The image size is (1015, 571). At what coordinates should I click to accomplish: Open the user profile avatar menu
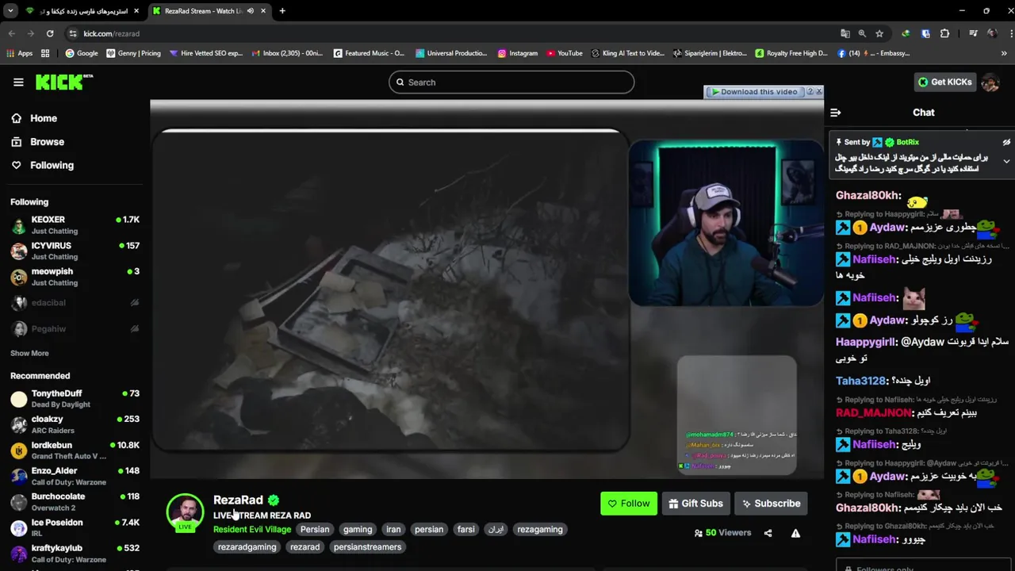pyautogui.click(x=990, y=82)
